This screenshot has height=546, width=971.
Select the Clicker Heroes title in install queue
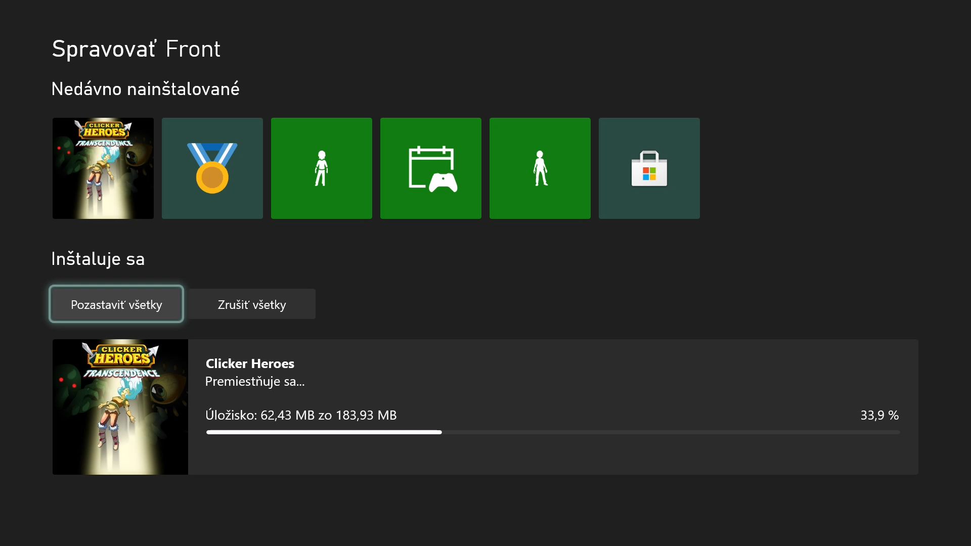pos(250,363)
